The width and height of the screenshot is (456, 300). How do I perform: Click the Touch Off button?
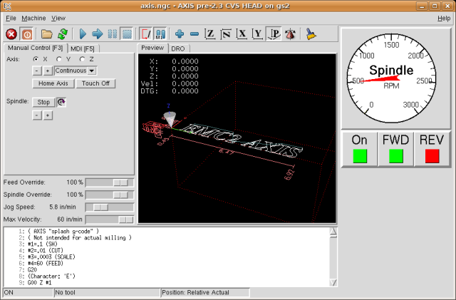[95, 83]
